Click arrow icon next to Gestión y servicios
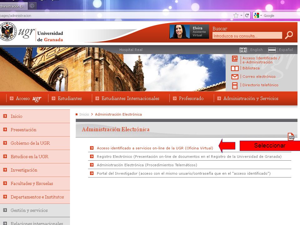Viewport: 300px width, 225px height. (5, 210)
